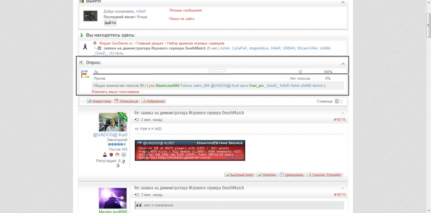The image size is (431, 213).
Task: Click the shield icon under @VADOS@ Kurit's post count
Action: click(111, 155)
